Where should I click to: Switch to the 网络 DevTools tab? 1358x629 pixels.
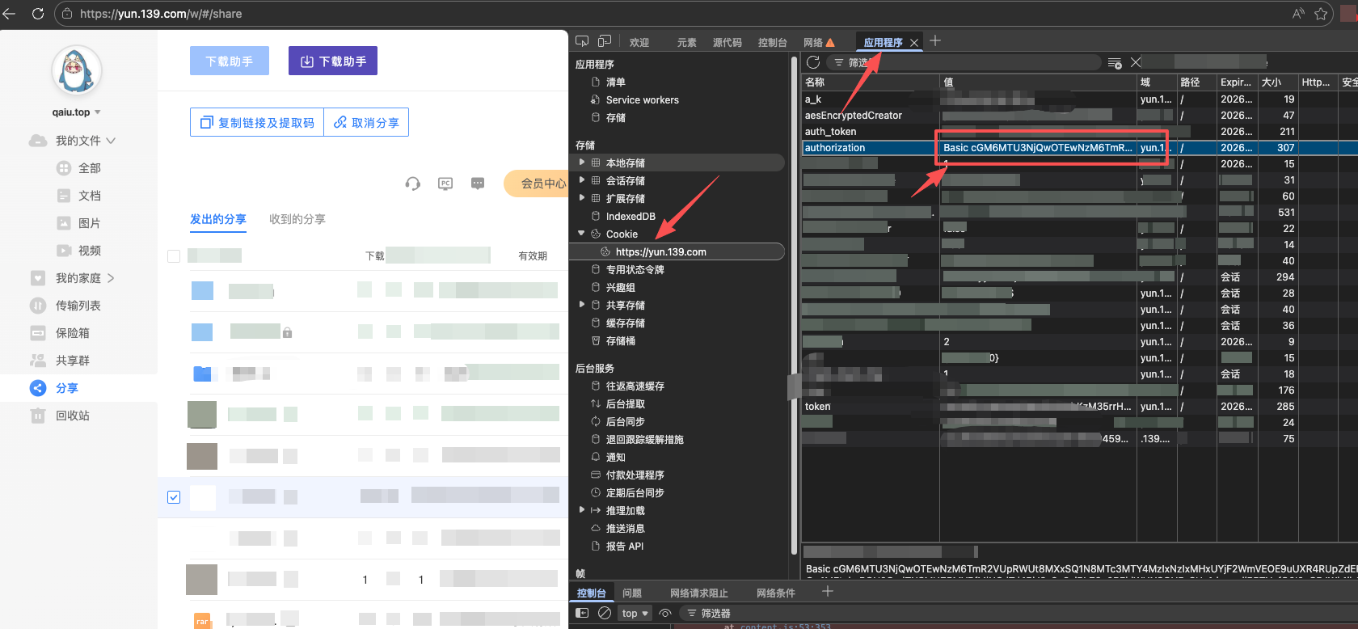[x=813, y=42]
